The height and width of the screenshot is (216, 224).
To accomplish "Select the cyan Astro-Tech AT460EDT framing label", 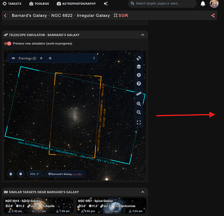I will click(x=66, y=153).
